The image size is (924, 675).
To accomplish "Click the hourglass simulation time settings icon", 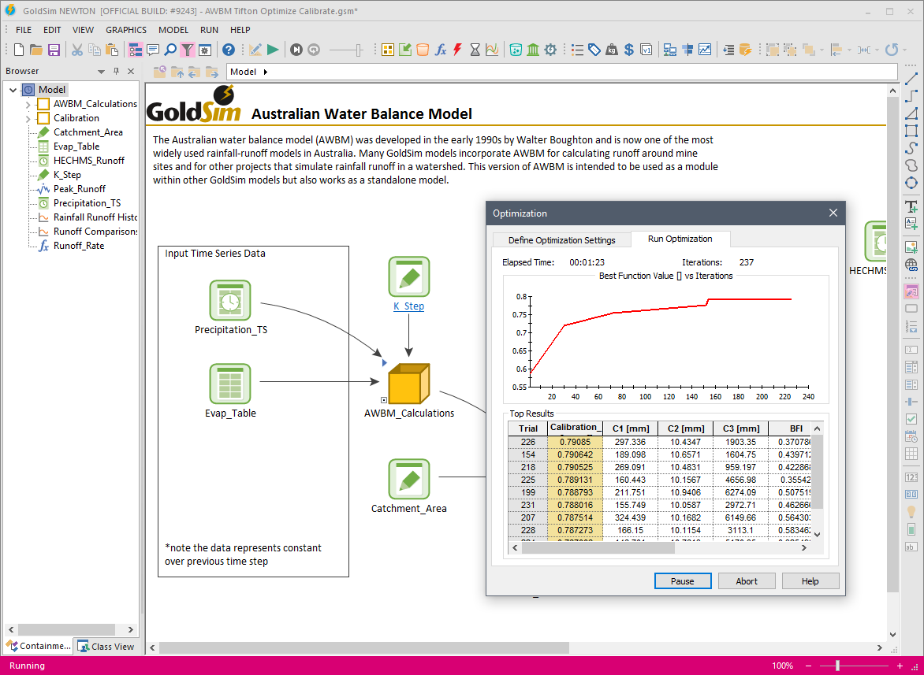I will pyautogui.click(x=474, y=50).
